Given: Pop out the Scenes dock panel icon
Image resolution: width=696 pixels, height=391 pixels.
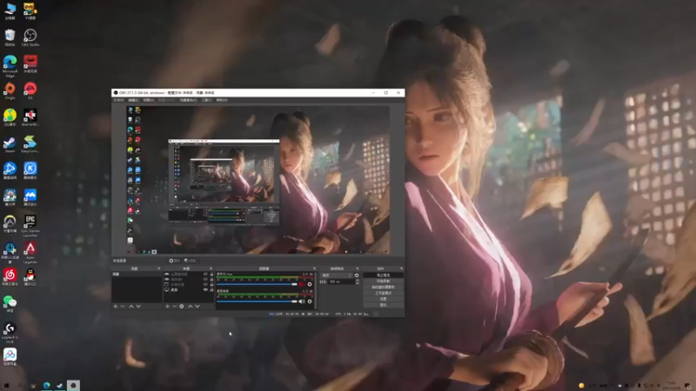Looking at the screenshot, I should tap(159, 268).
